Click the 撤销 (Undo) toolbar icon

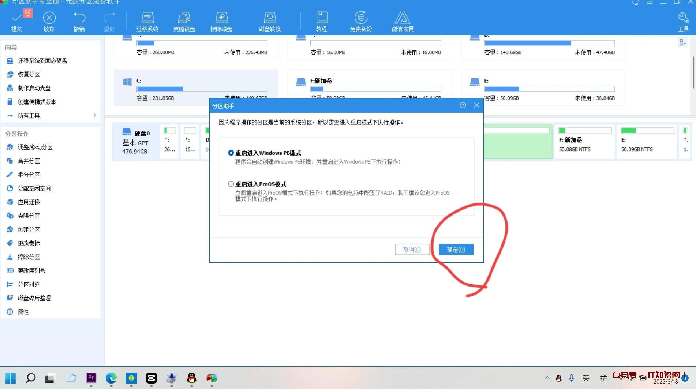coord(79,22)
